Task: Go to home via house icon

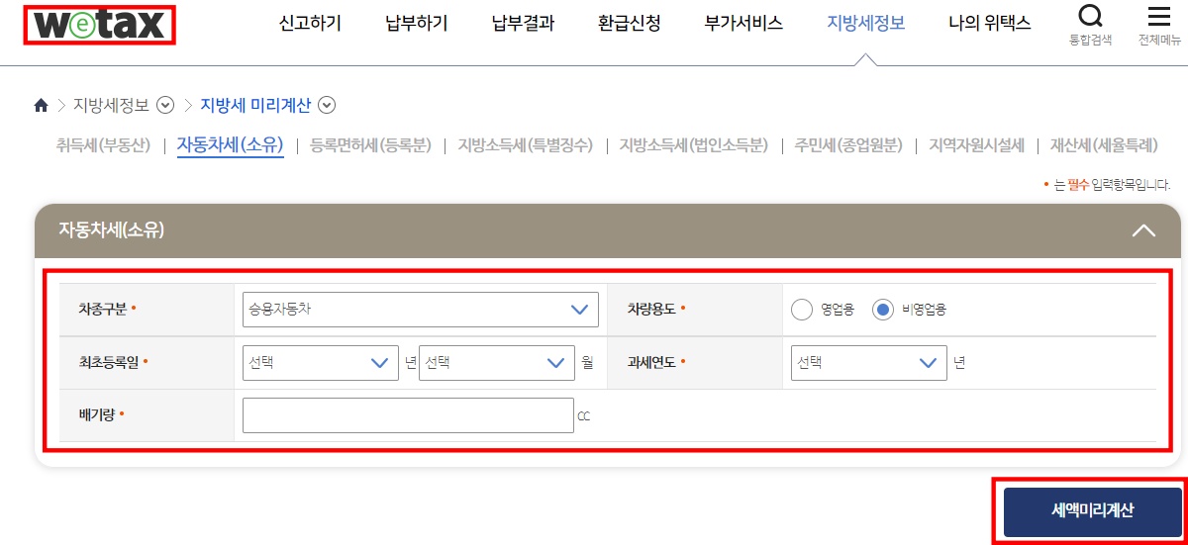Action: 41,105
